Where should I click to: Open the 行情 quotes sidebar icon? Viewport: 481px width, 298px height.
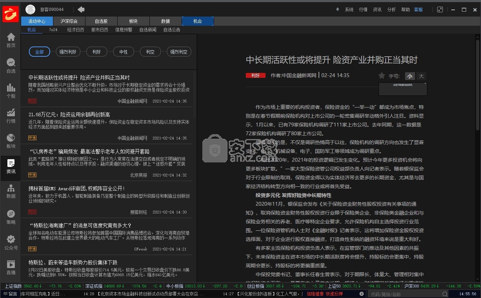(x=11, y=116)
